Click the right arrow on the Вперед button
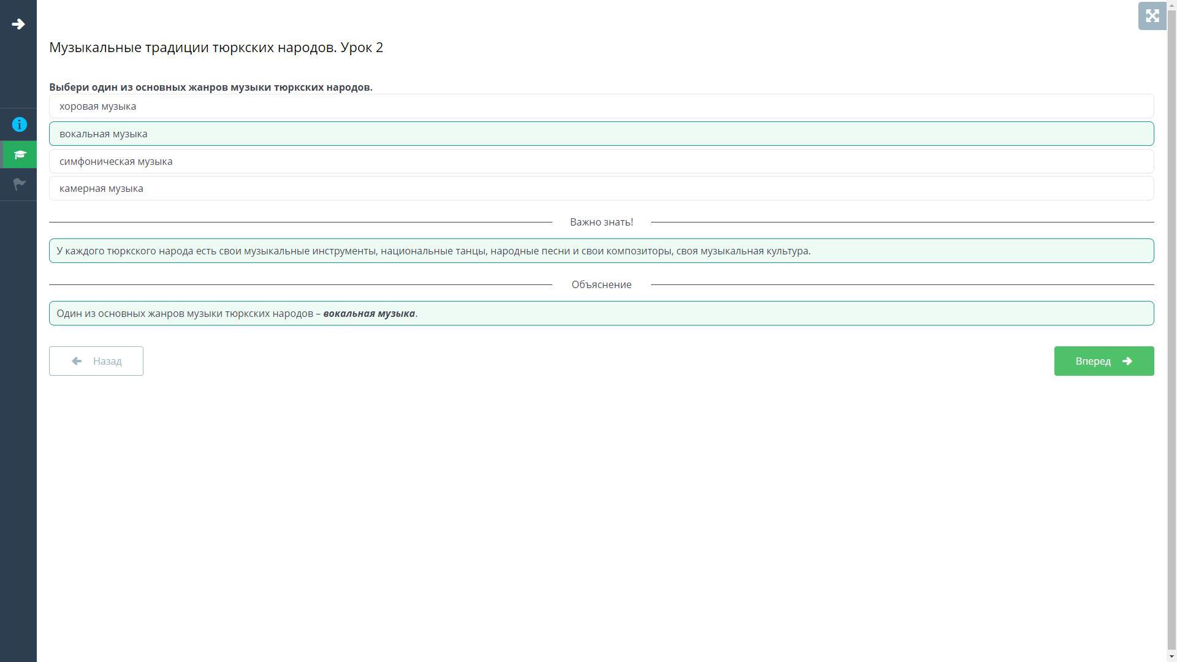Screen dimensions: 1177x662 (1127, 361)
